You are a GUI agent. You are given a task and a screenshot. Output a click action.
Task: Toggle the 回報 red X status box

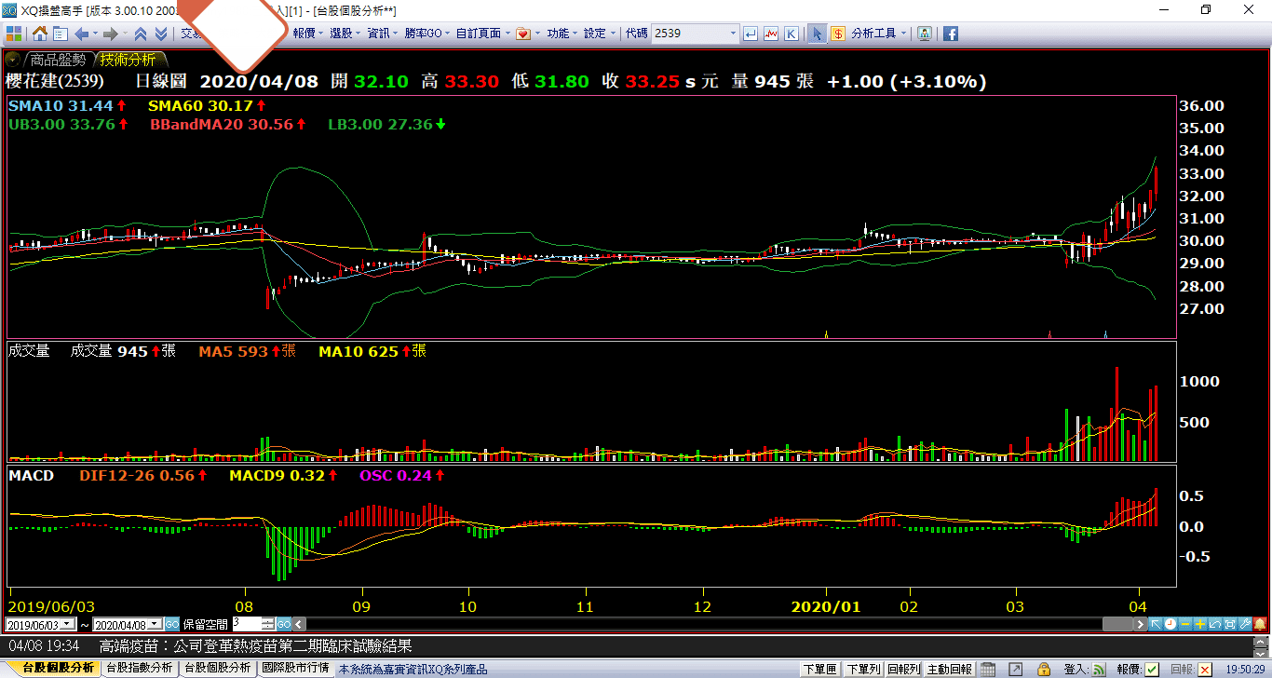click(x=1205, y=669)
